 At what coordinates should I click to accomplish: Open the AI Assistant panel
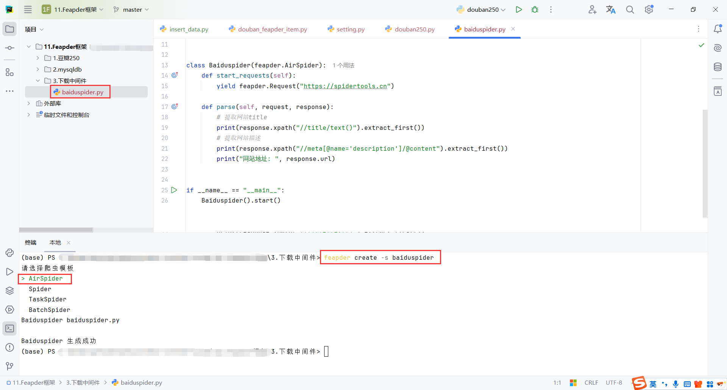click(718, 48)
